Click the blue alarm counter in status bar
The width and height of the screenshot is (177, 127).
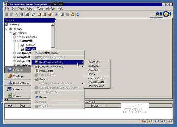click(157, 121)
